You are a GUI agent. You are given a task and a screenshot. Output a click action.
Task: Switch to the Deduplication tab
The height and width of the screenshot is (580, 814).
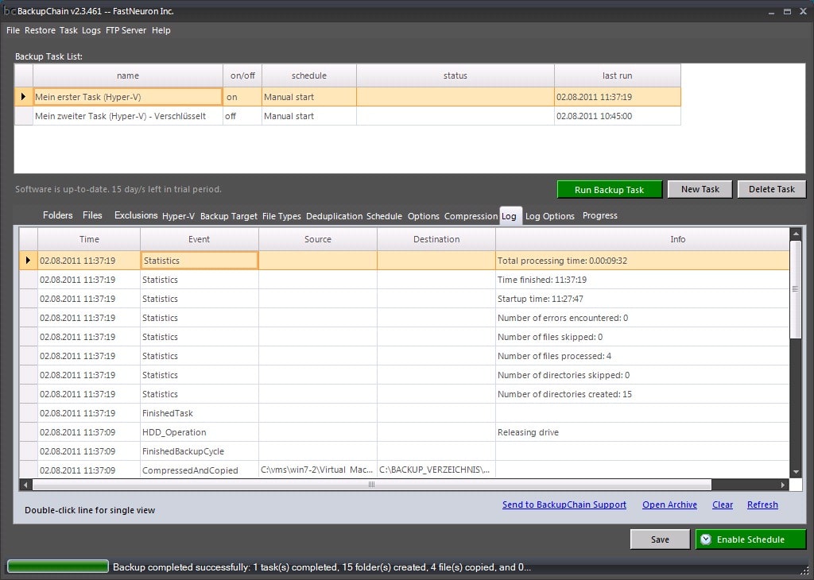point(334,216)
